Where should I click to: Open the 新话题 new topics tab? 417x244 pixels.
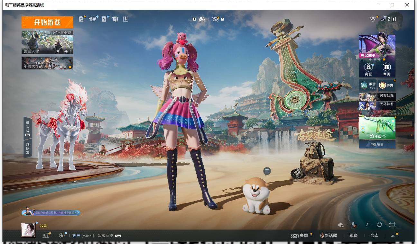click(x=329, y=236)
